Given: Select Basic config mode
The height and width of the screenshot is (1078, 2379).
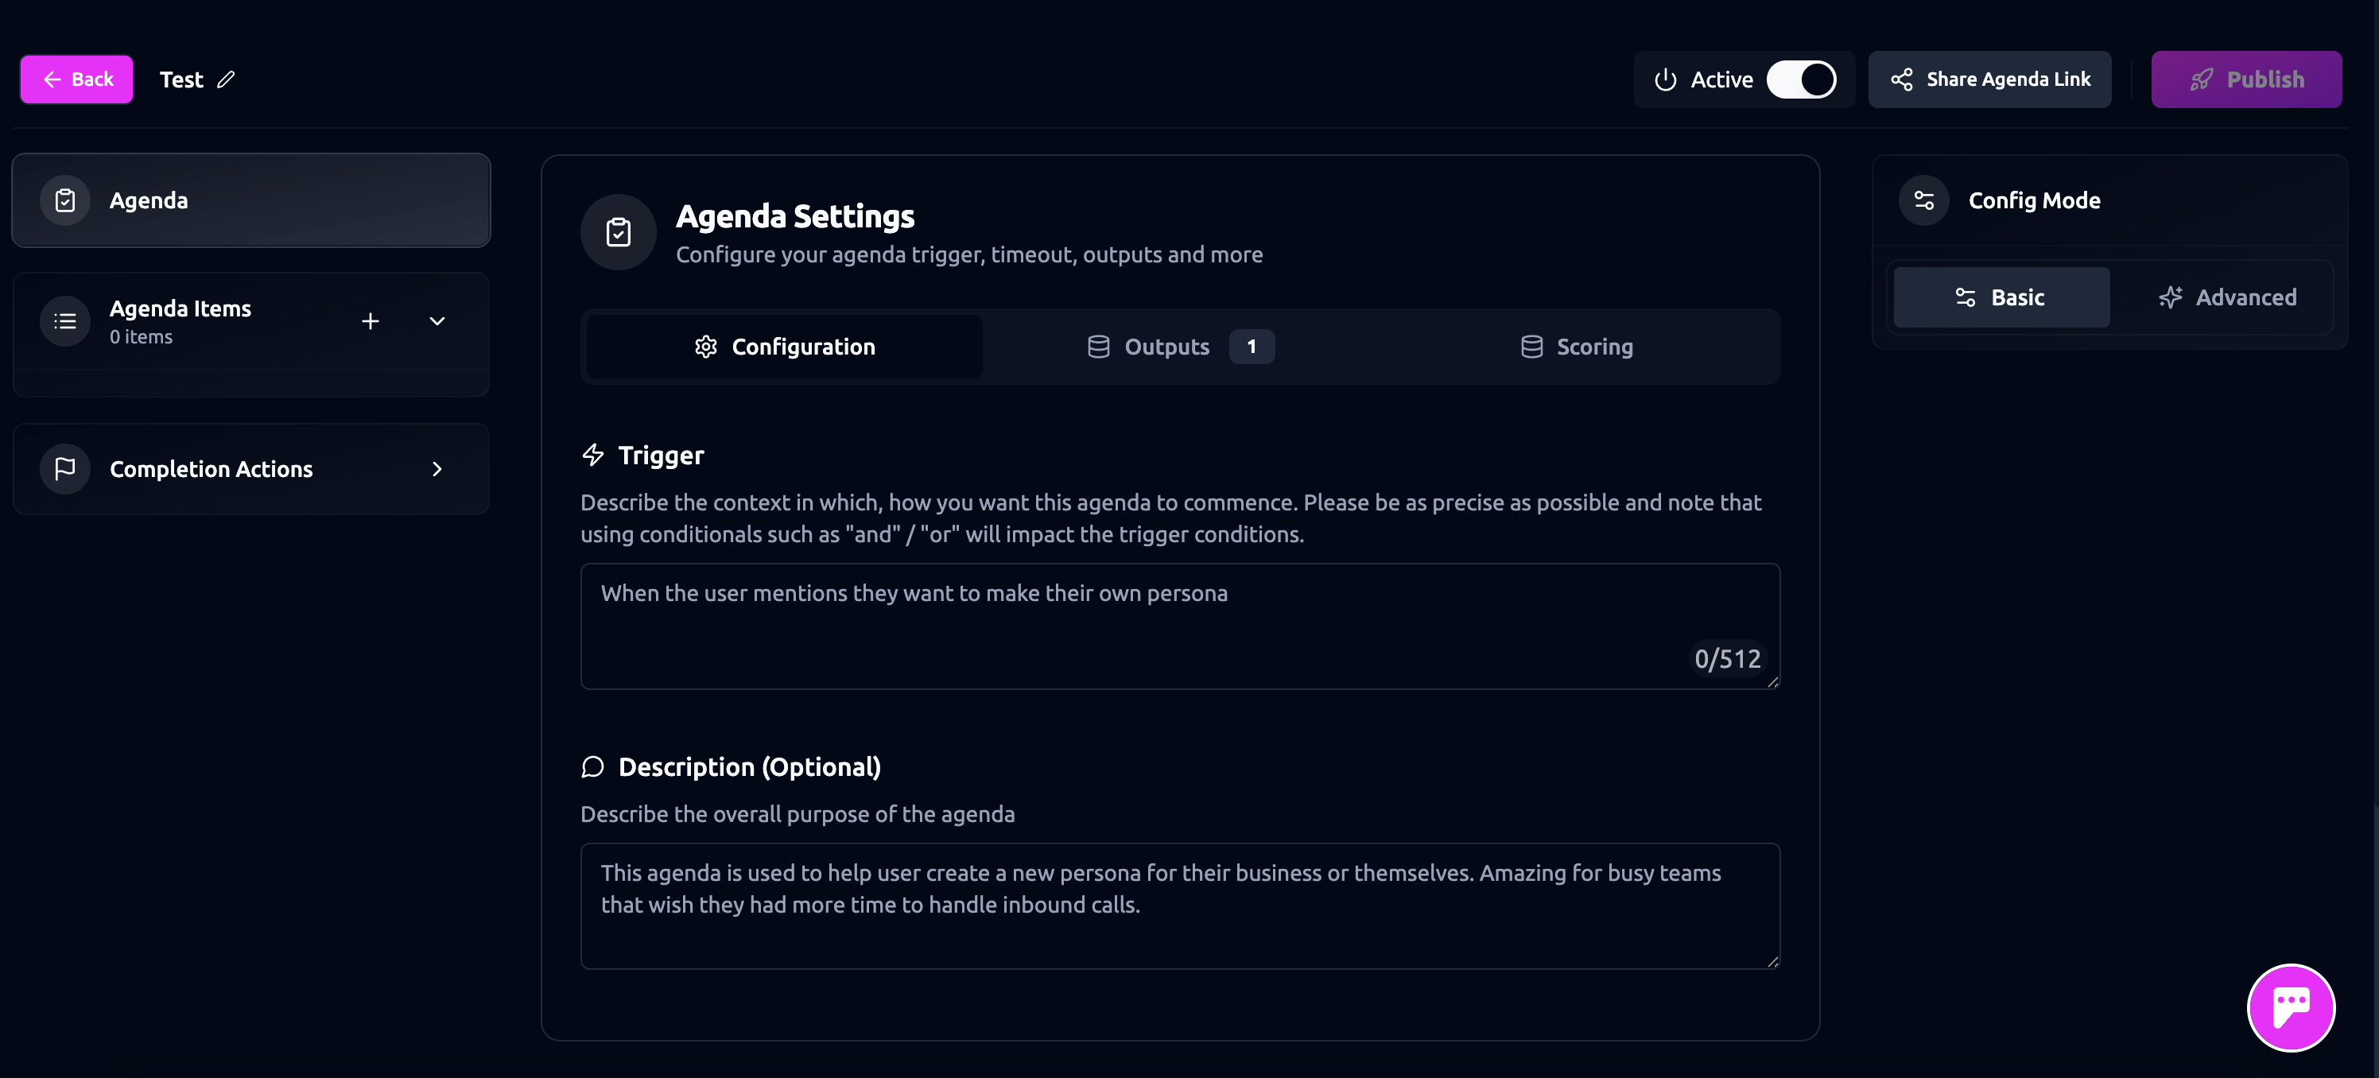Looking at the screenshot, I should [x=2001, y=297].
